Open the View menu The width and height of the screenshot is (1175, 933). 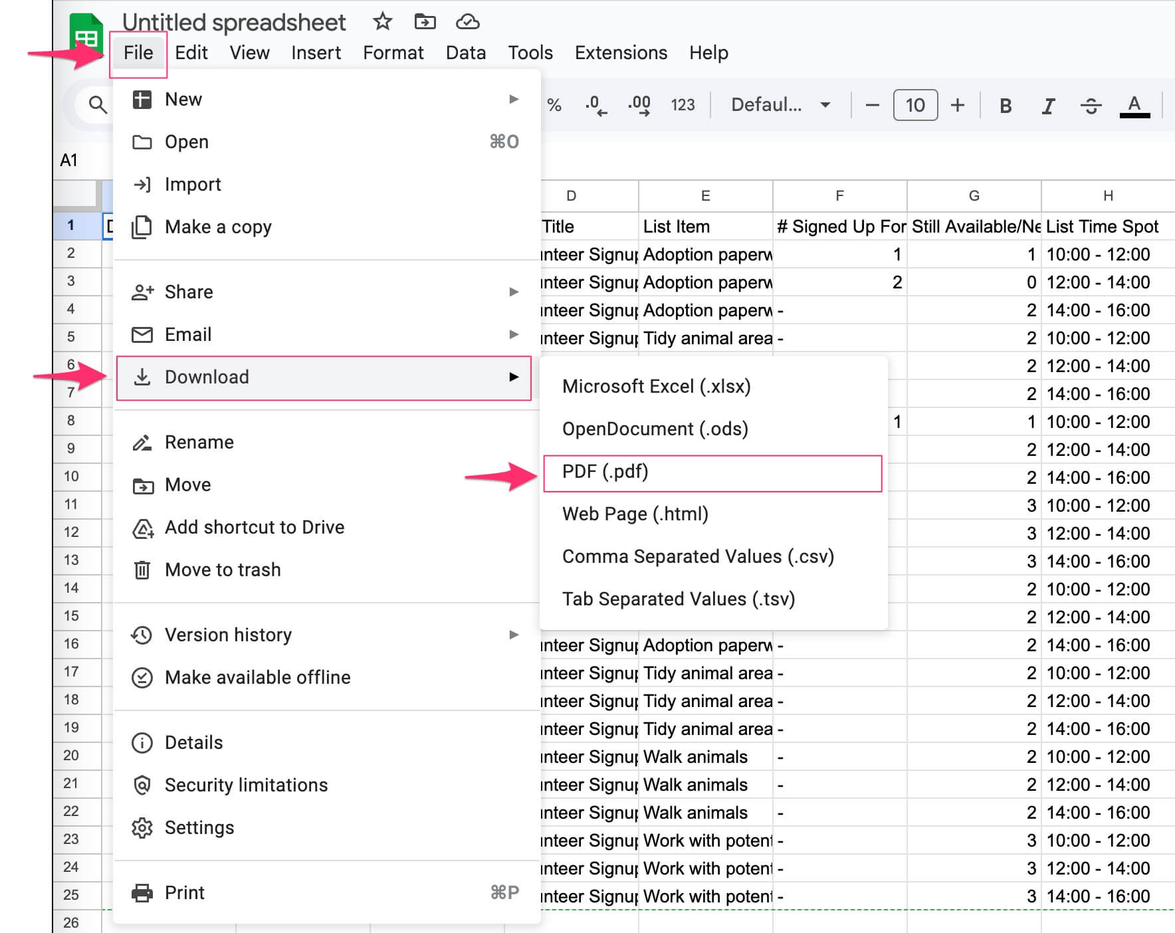point(249,52)
